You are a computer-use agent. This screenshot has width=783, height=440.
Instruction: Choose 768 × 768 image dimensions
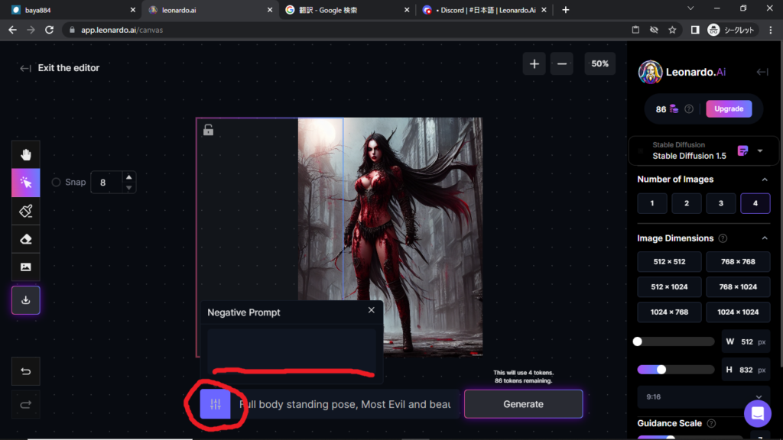point(737,262)
